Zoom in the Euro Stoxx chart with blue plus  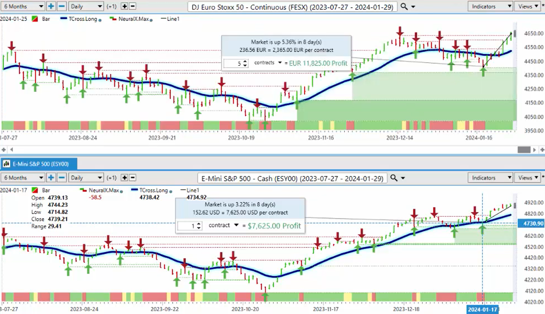(x=51, y=6)
